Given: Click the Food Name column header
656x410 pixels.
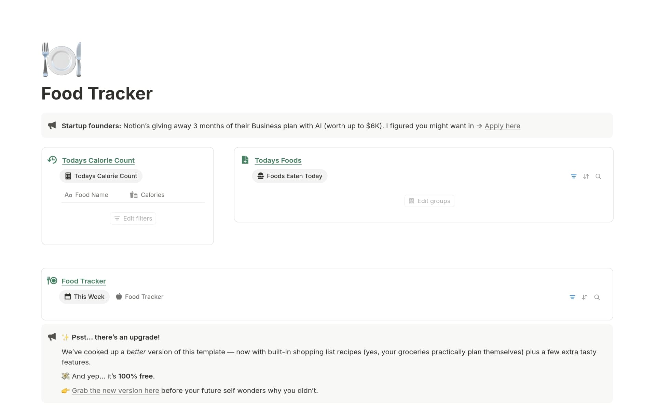Looking at the screenshot, I should point(91,195).
